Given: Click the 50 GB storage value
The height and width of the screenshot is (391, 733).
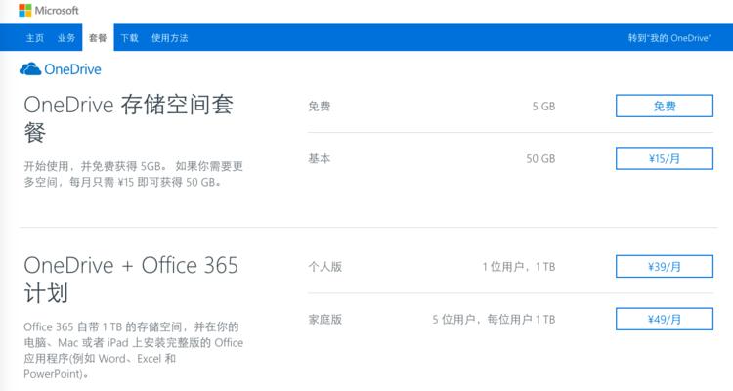Looking at the screenshot, I should 540,159.
